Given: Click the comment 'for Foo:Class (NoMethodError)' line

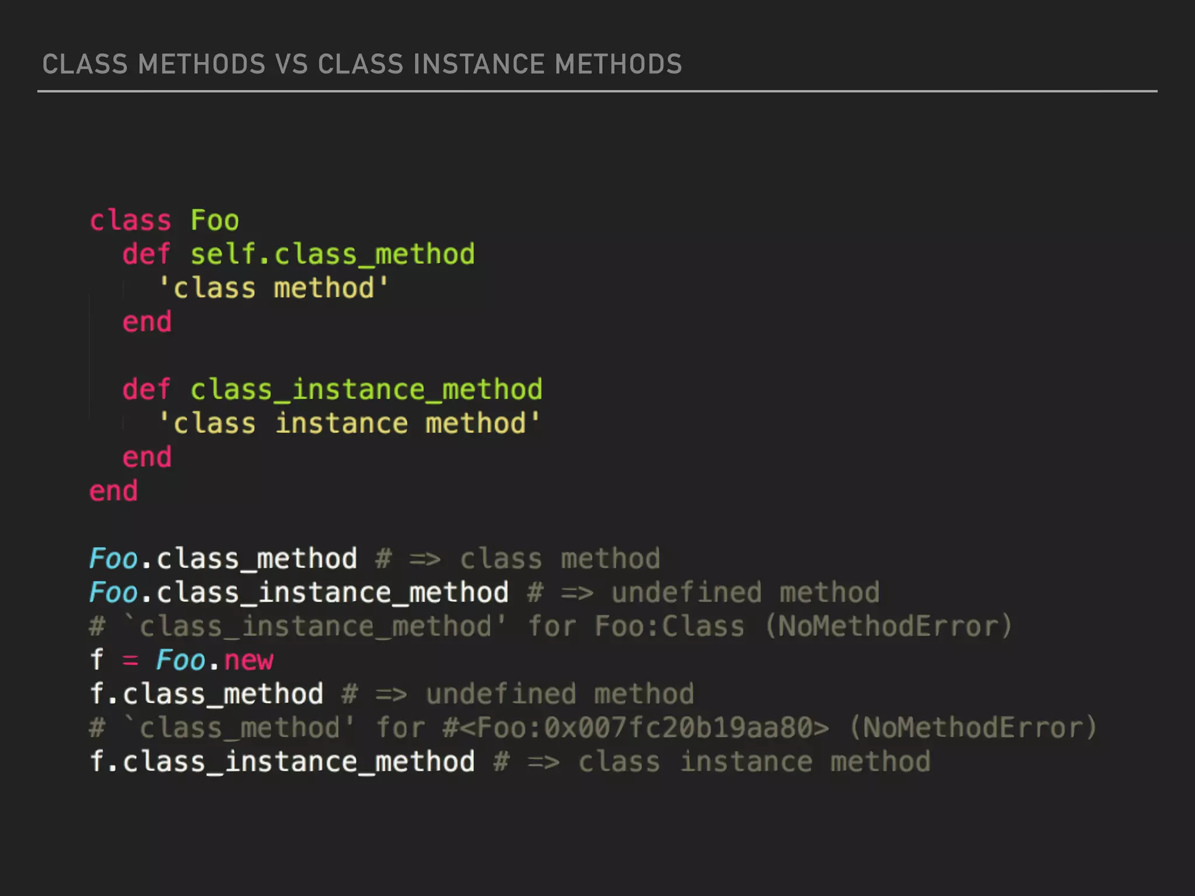Looking at the screenshot, I should coord(551,626).
